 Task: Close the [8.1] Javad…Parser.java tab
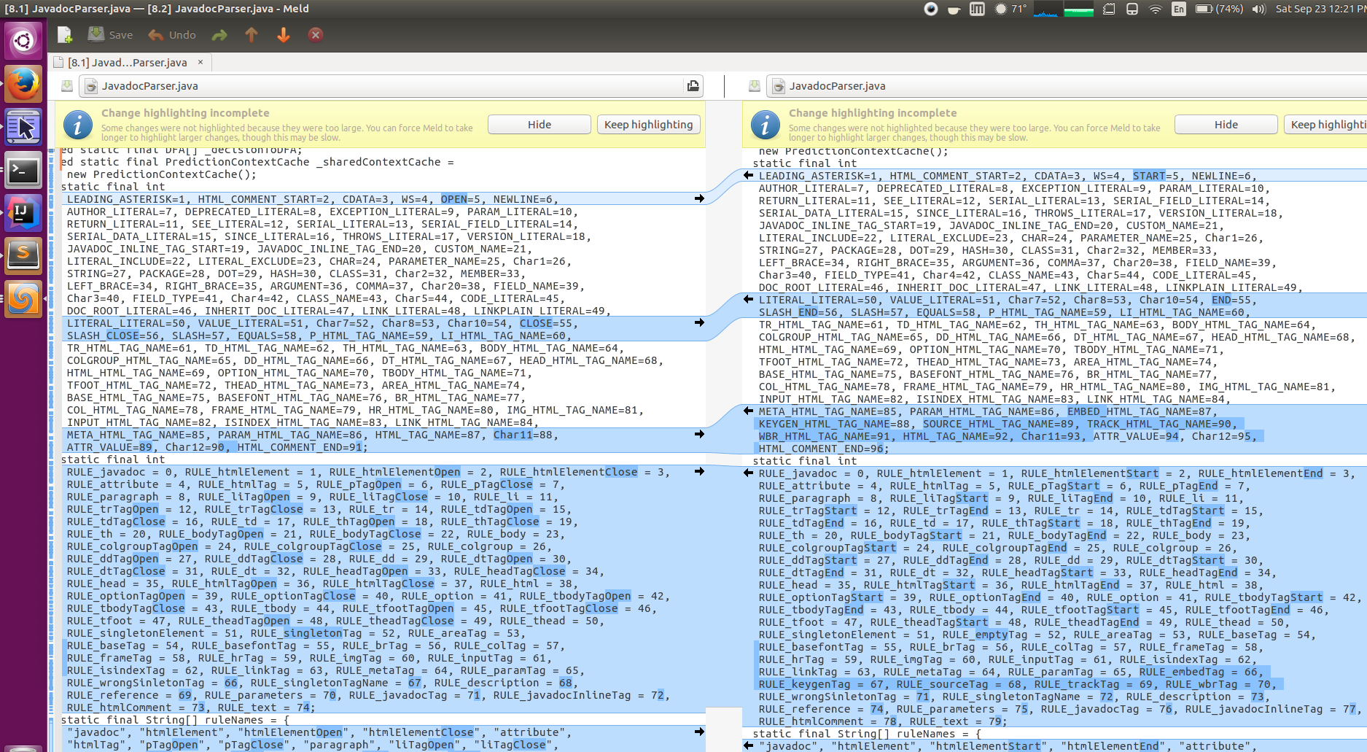[x=200, y=62]
